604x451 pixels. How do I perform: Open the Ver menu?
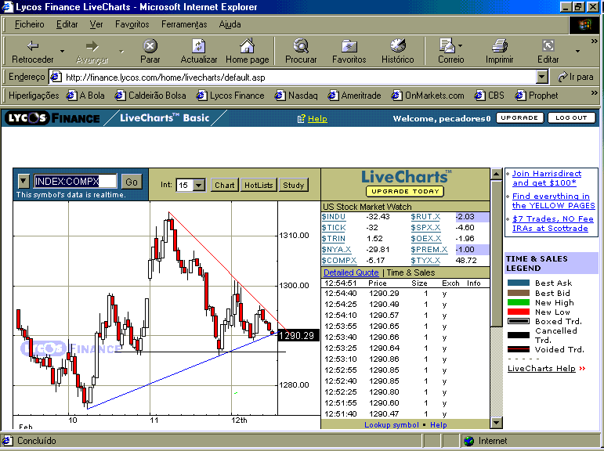coord(96,24)
